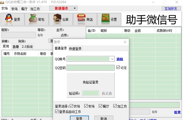Select the 普通登录 tab
Screen dimensions: 183x120
point(61,48)
